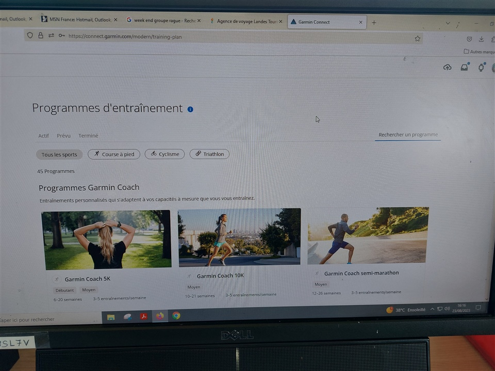This screenshot has width=495, height=371.
Task: Open the 38°C Ensoleillé weather widget
Action: [x=406, y=310]
